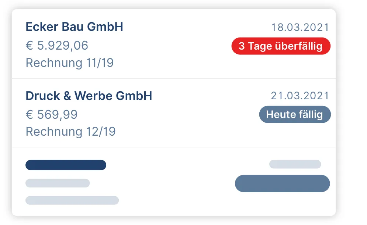This screenshot has width=367, height=225.
Task: Click the dark blue placeholder title bar
Action: click(x=66, y=165)
